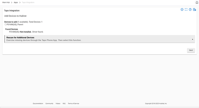Open the Community footer link
Image resolution: width=199 pixels, height=108 pixels.
click(x=49, y=103)
